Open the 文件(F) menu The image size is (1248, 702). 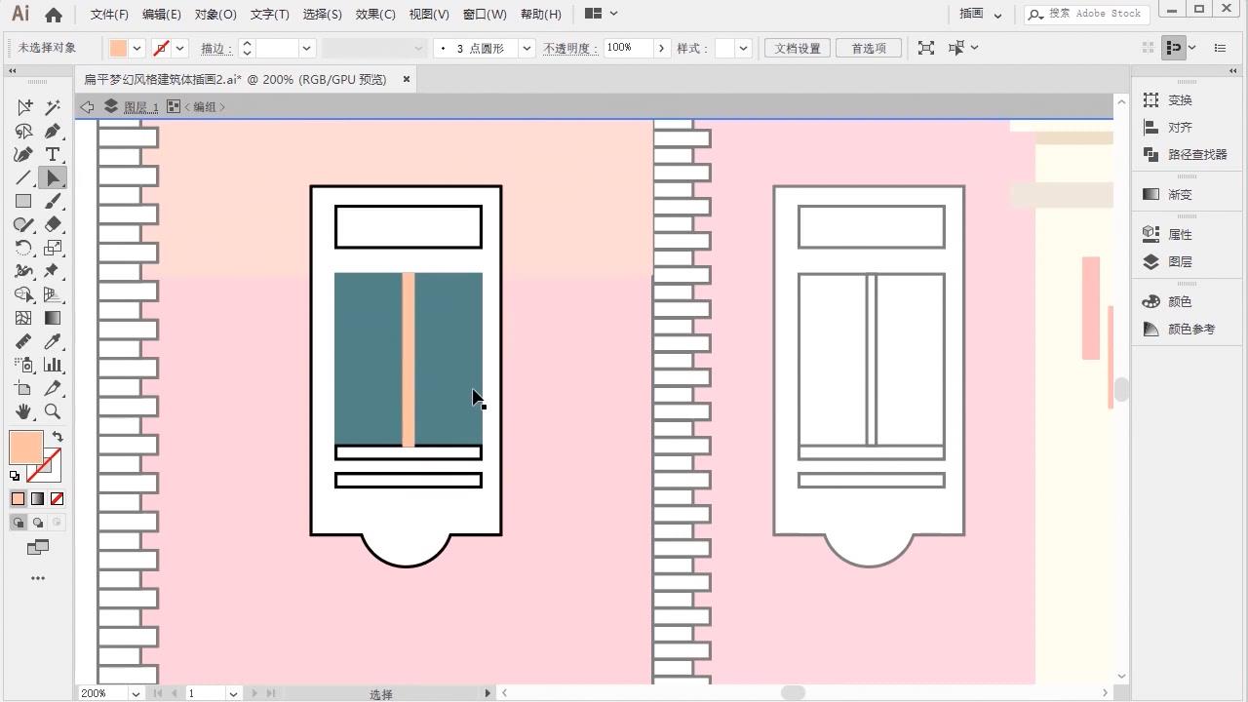pos(109,15)
